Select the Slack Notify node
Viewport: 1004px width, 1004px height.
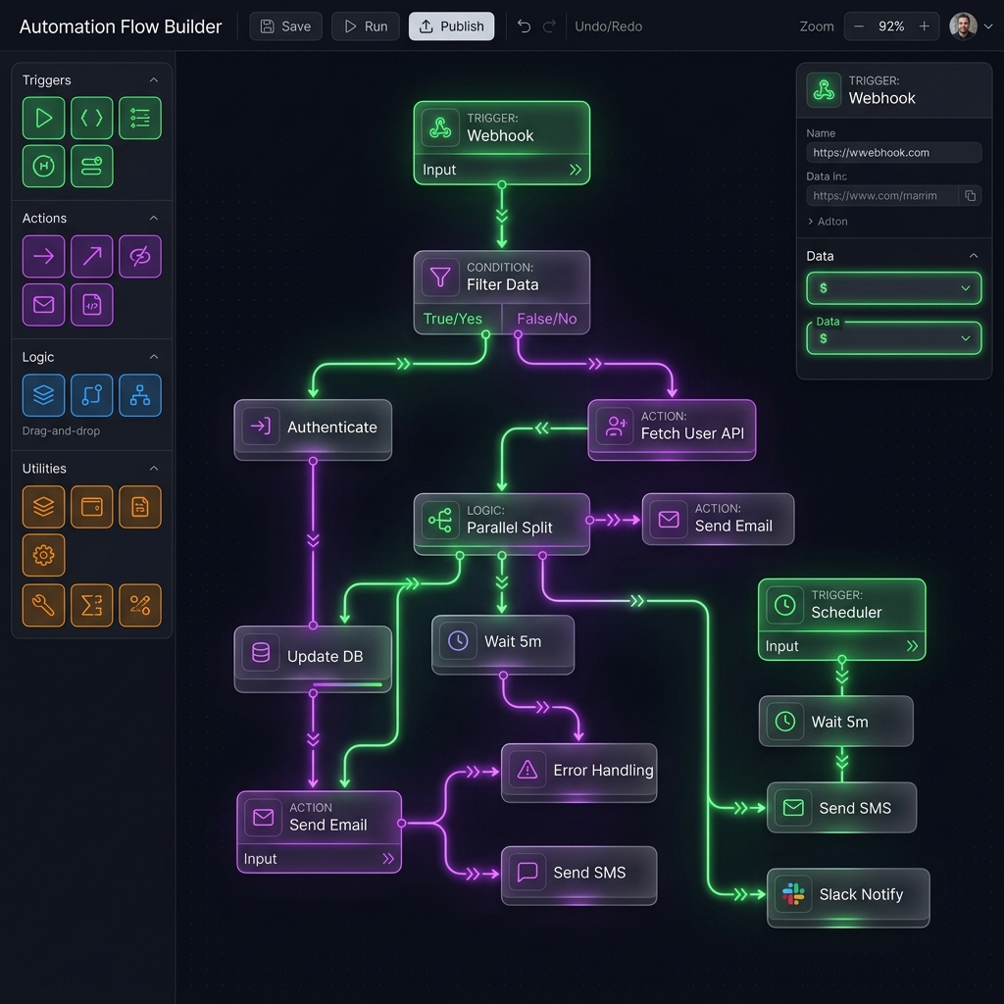(x=848, y=897)
